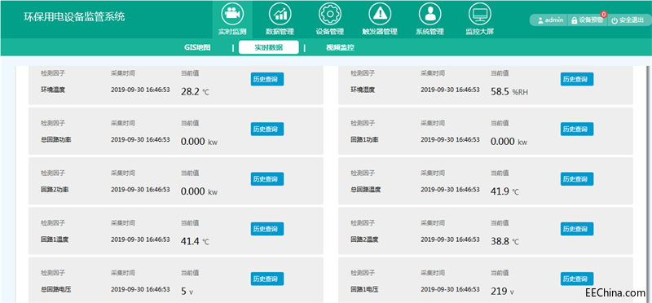Click the 58.5 %RH value
652x303 pixels.
[x=509, y=92]
